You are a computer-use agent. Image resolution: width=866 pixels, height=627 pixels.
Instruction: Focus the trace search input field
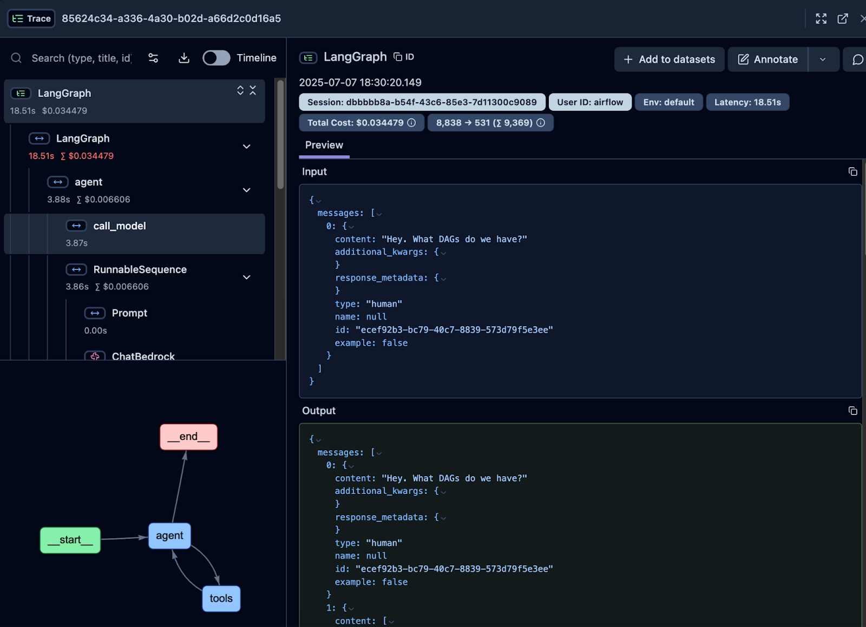point(81,58)
